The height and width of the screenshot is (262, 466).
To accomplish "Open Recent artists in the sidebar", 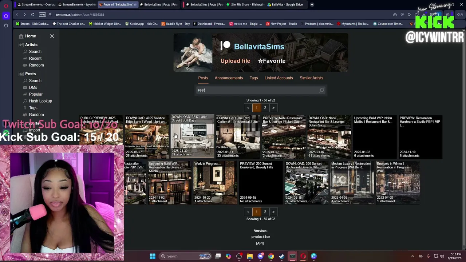I will pos(35,58).
